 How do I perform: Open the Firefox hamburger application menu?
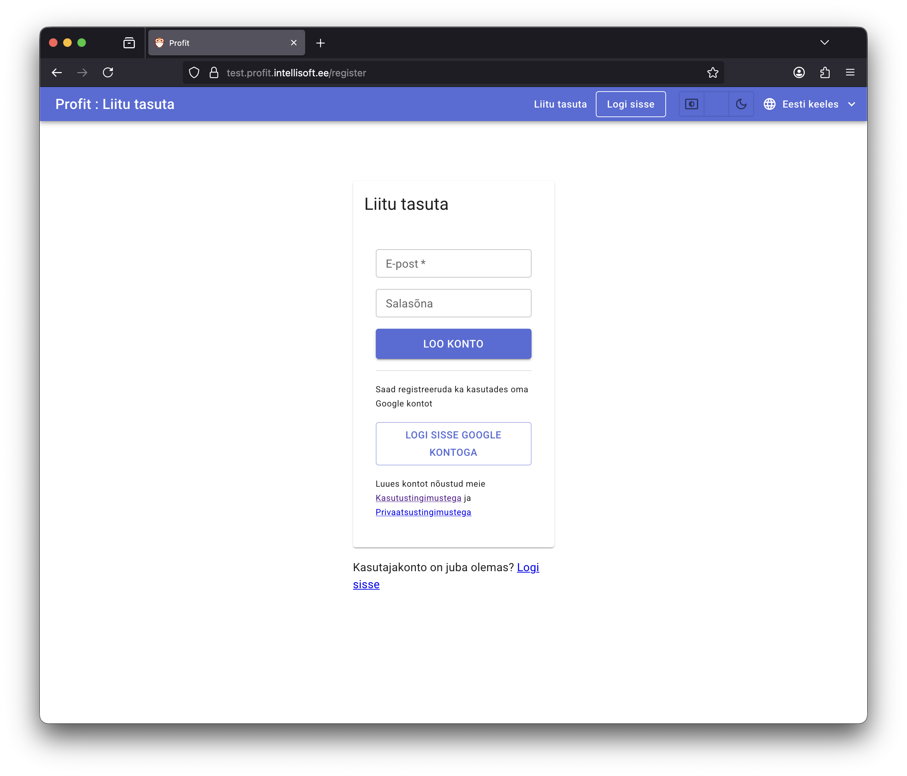pyautogui.click(x=850, y=73)
